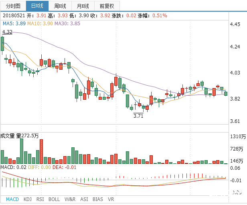Click the MA5: 3.89 label
The image size is (247, 205).
pos(14,24)
